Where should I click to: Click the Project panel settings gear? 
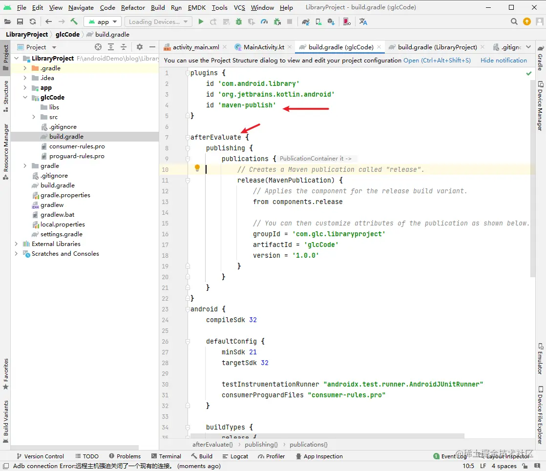coord(140,47)
